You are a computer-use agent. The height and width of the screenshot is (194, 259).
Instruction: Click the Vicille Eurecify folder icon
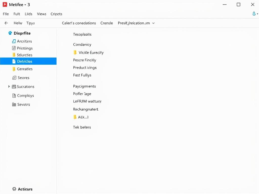(x=75, y=53)
